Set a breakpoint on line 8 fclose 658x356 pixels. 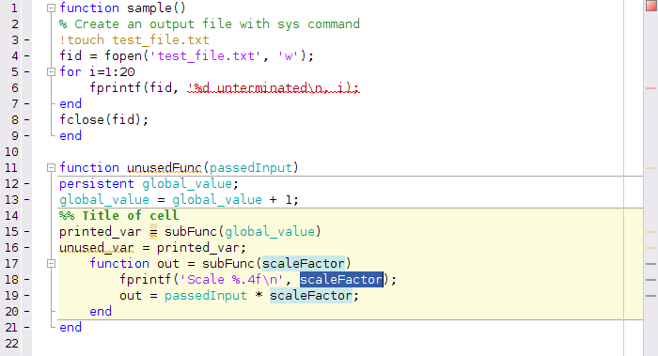tap(27, 120)
